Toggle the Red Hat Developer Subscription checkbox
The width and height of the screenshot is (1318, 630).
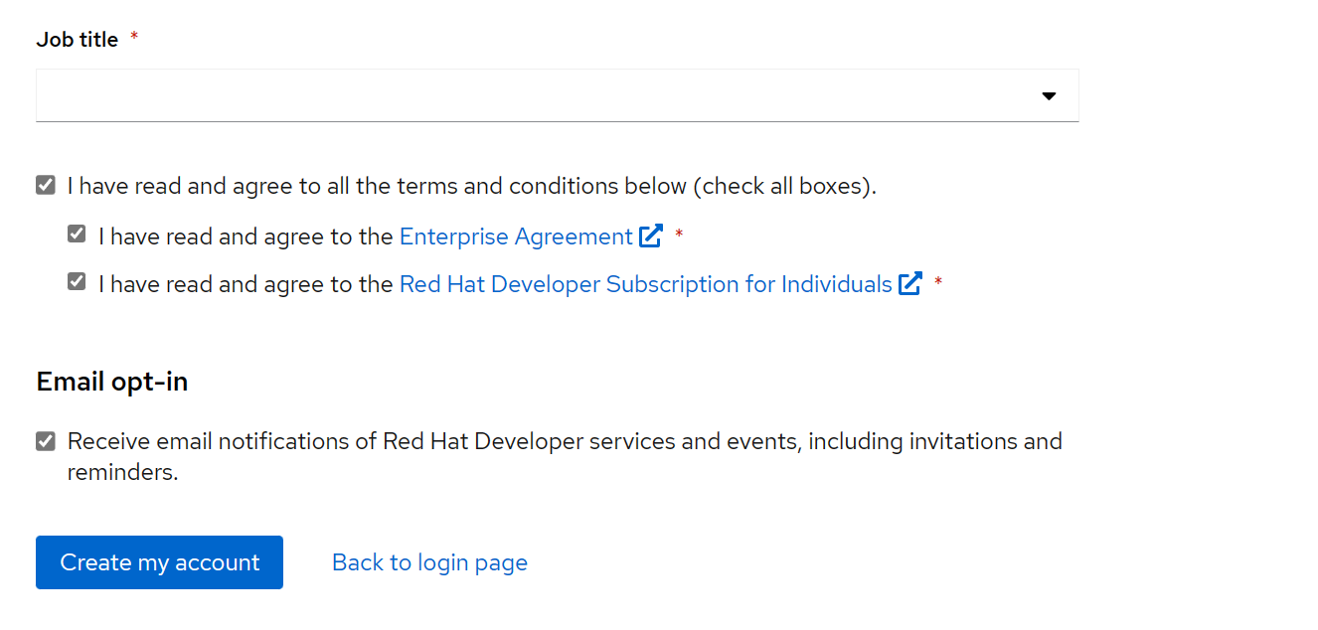77,282
